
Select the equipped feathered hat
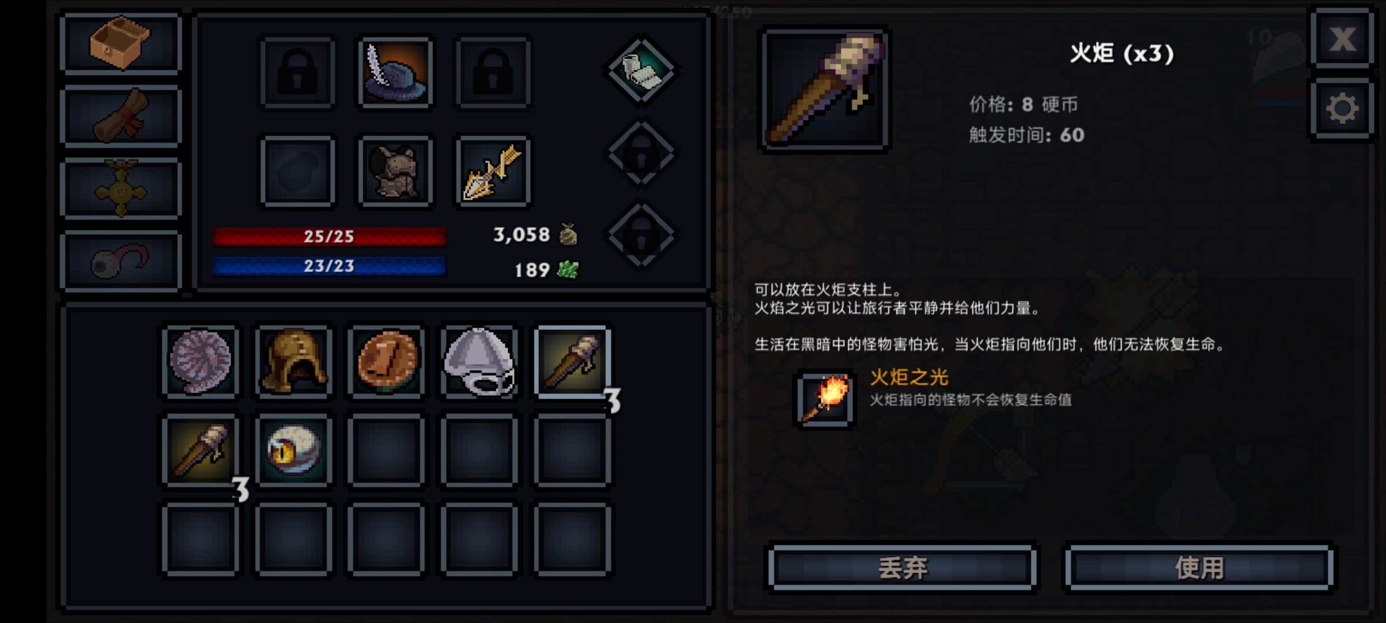coord(396,73)
